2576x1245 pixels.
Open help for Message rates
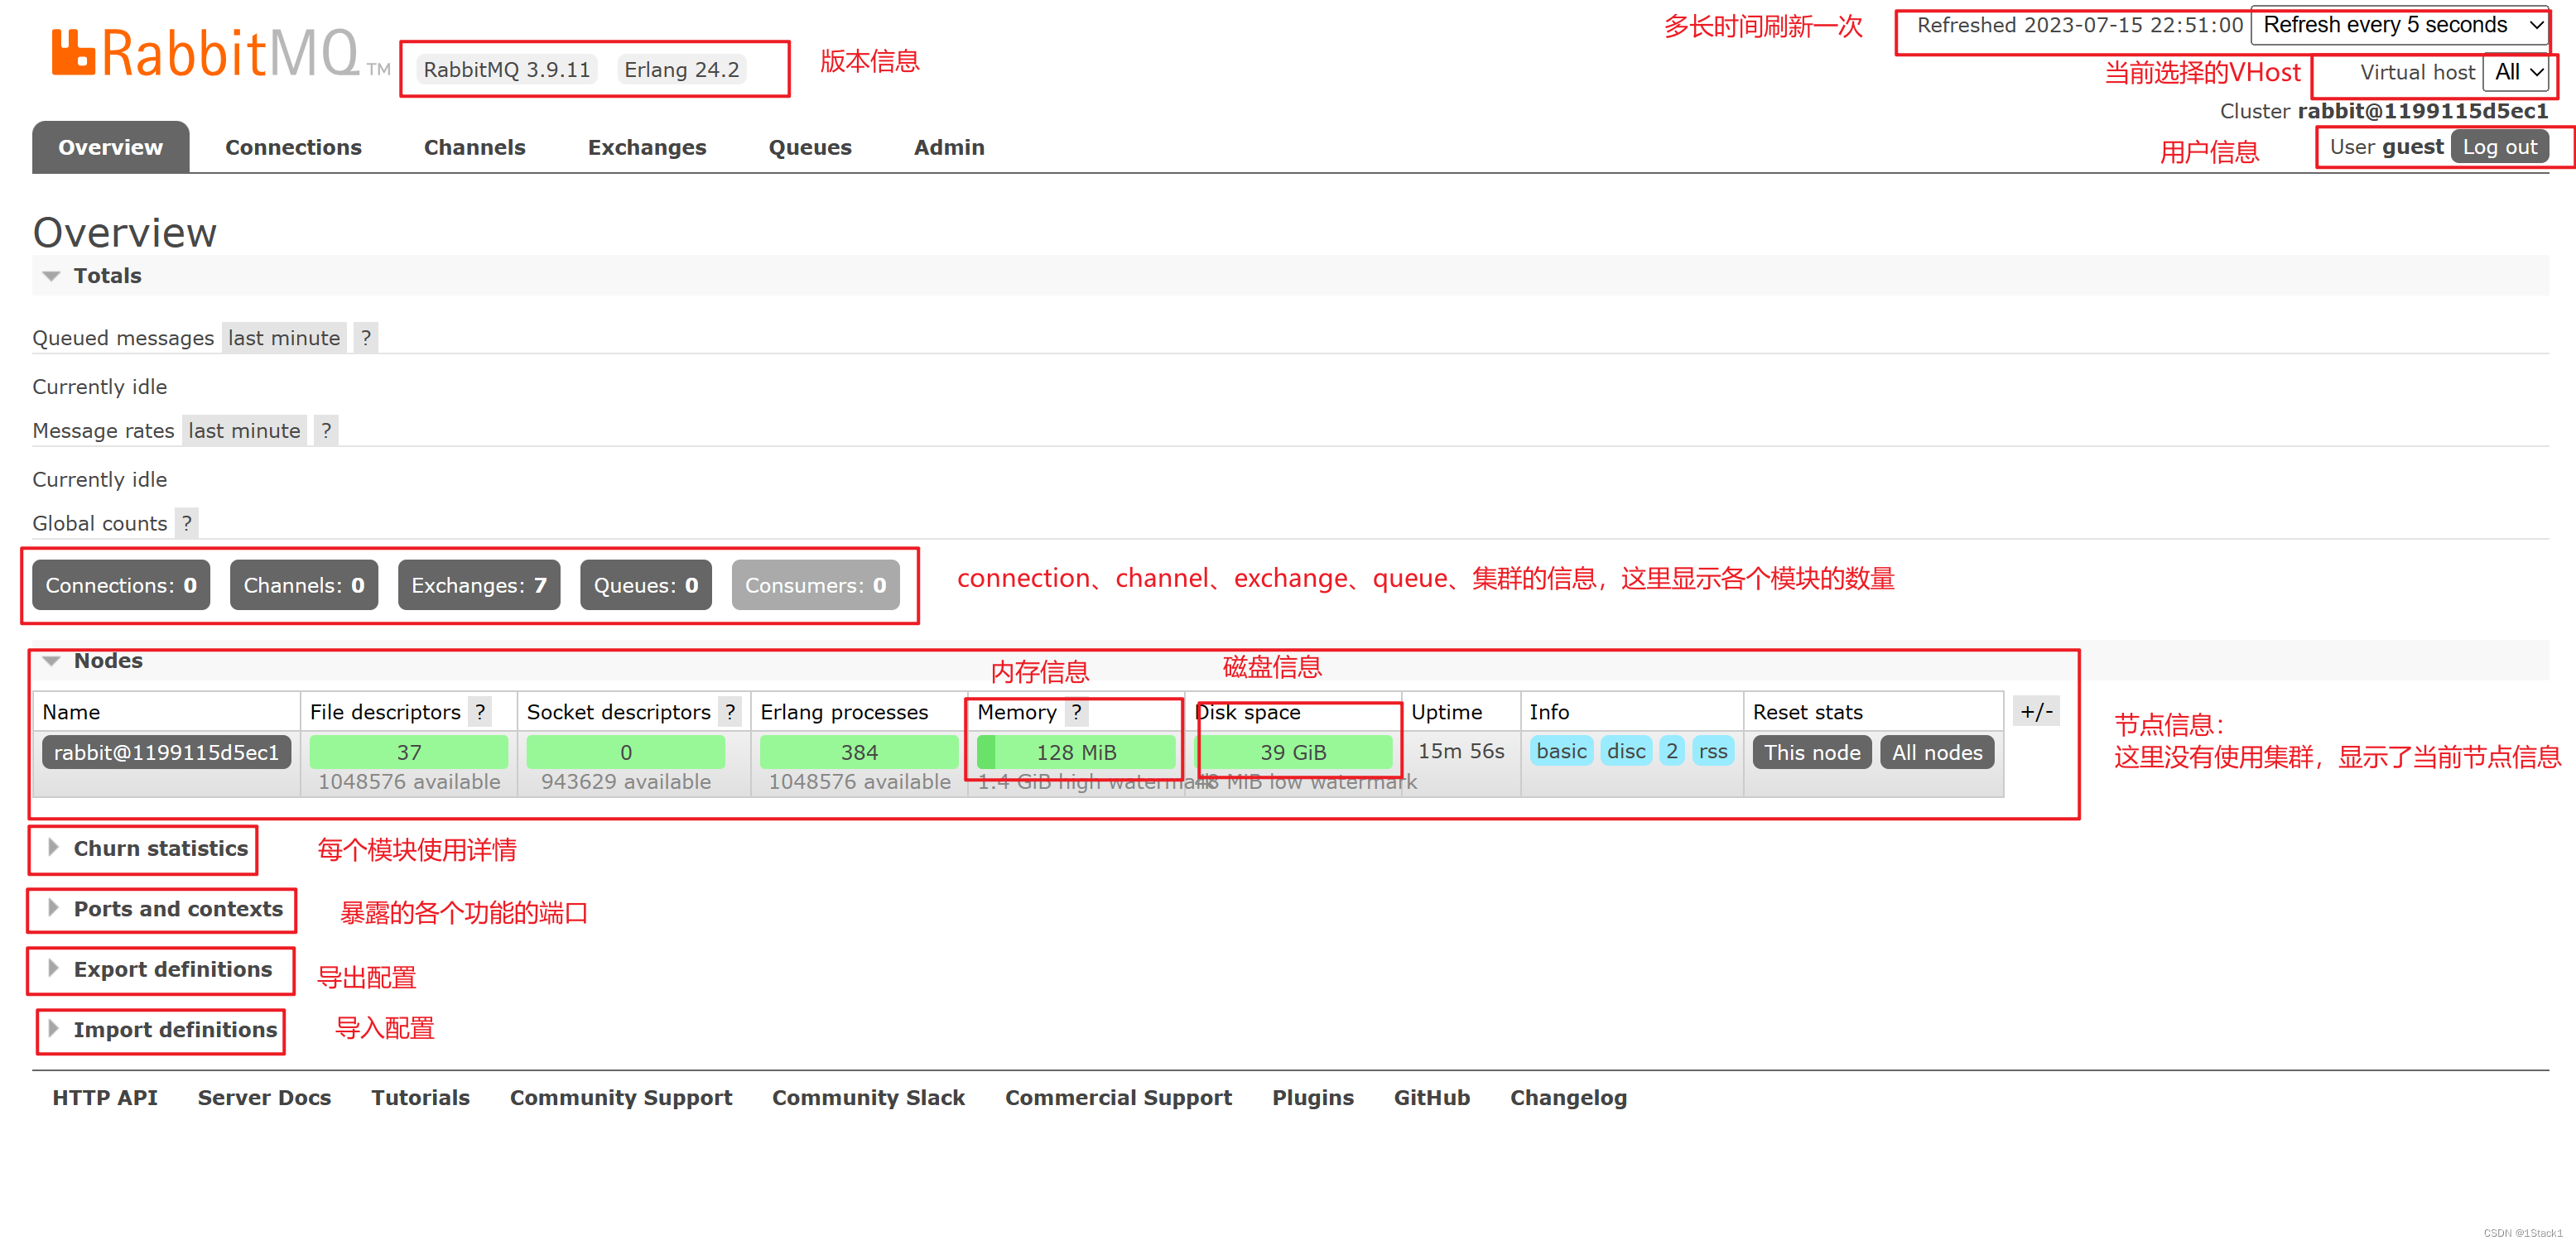[x=326, y=431]
